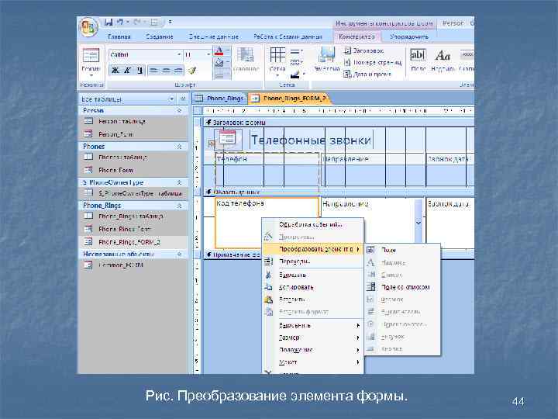The image size is (558, 419).
Task: Open Работа с базами данных tab
Action: point(288,36)
